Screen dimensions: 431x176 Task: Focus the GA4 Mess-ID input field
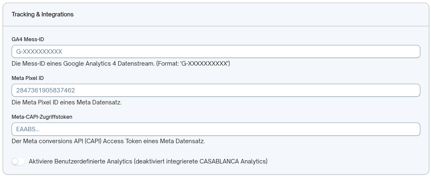click(216, 52)
